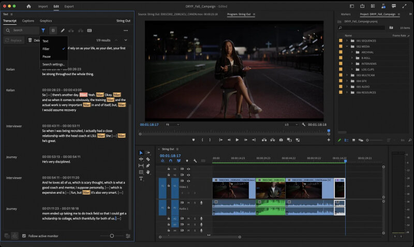Viewport: 414px width, 247px height.
Task: Click the pencil edit icon in transcript toolbar
Action: coord(63,31)
